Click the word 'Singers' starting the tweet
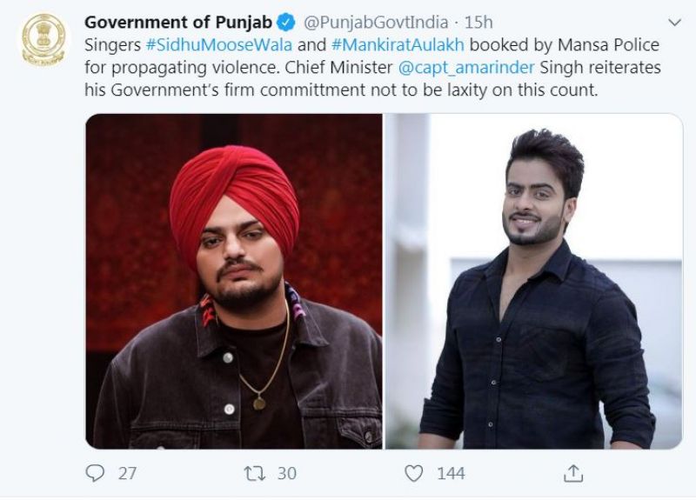696x500 pixels. 112,44
